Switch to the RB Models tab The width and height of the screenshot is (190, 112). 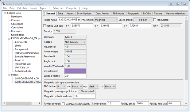click(118, 14)
